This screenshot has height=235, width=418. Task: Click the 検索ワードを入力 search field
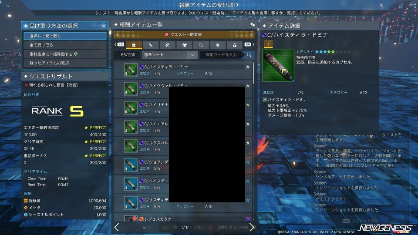point(222,55)
